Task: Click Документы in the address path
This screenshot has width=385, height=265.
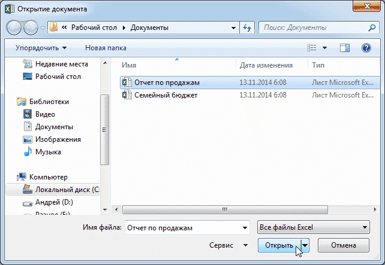Action: click(x=149, y=28)
